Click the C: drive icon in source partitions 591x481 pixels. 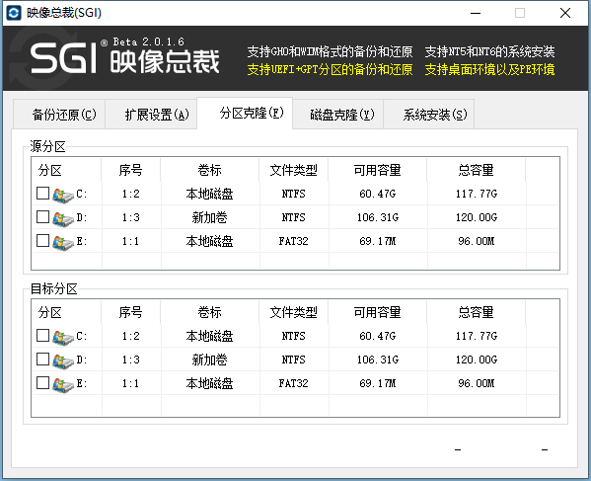63,195
